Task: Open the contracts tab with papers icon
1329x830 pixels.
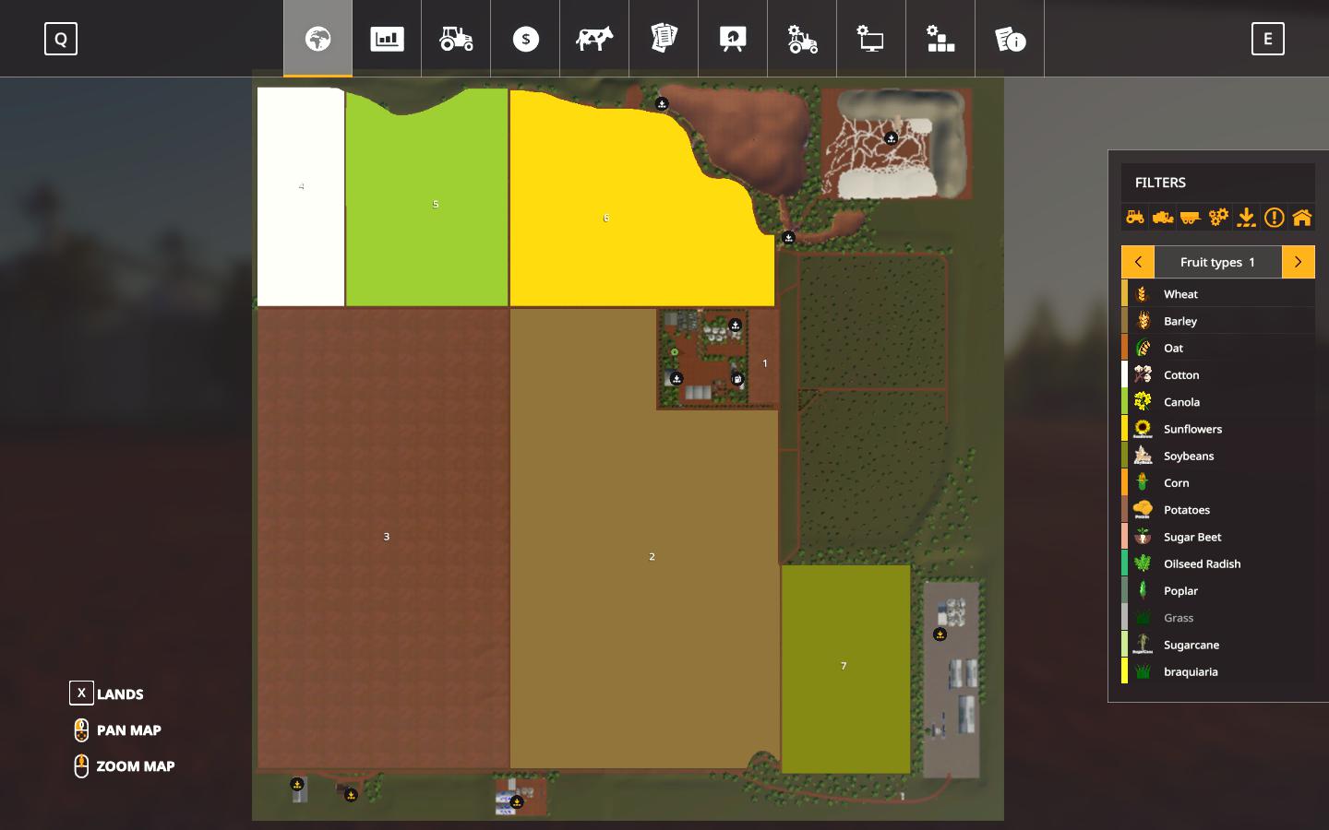Action: (x=664, y=39)
